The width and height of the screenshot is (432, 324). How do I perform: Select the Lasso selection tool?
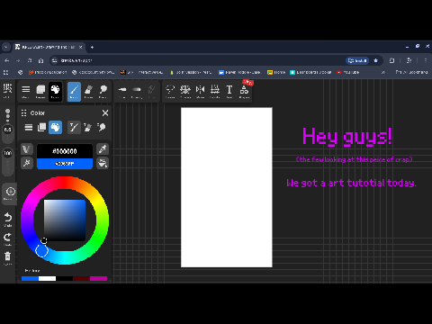tap(170, 91)
